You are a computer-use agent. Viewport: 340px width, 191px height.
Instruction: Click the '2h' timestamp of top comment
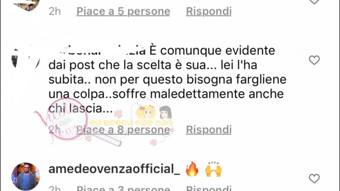click(55, 11)
